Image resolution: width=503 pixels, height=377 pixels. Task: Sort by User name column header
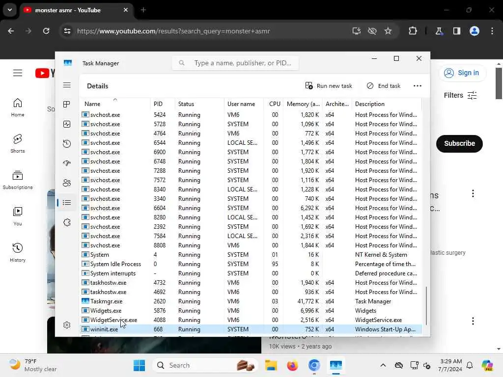[244, 104]
